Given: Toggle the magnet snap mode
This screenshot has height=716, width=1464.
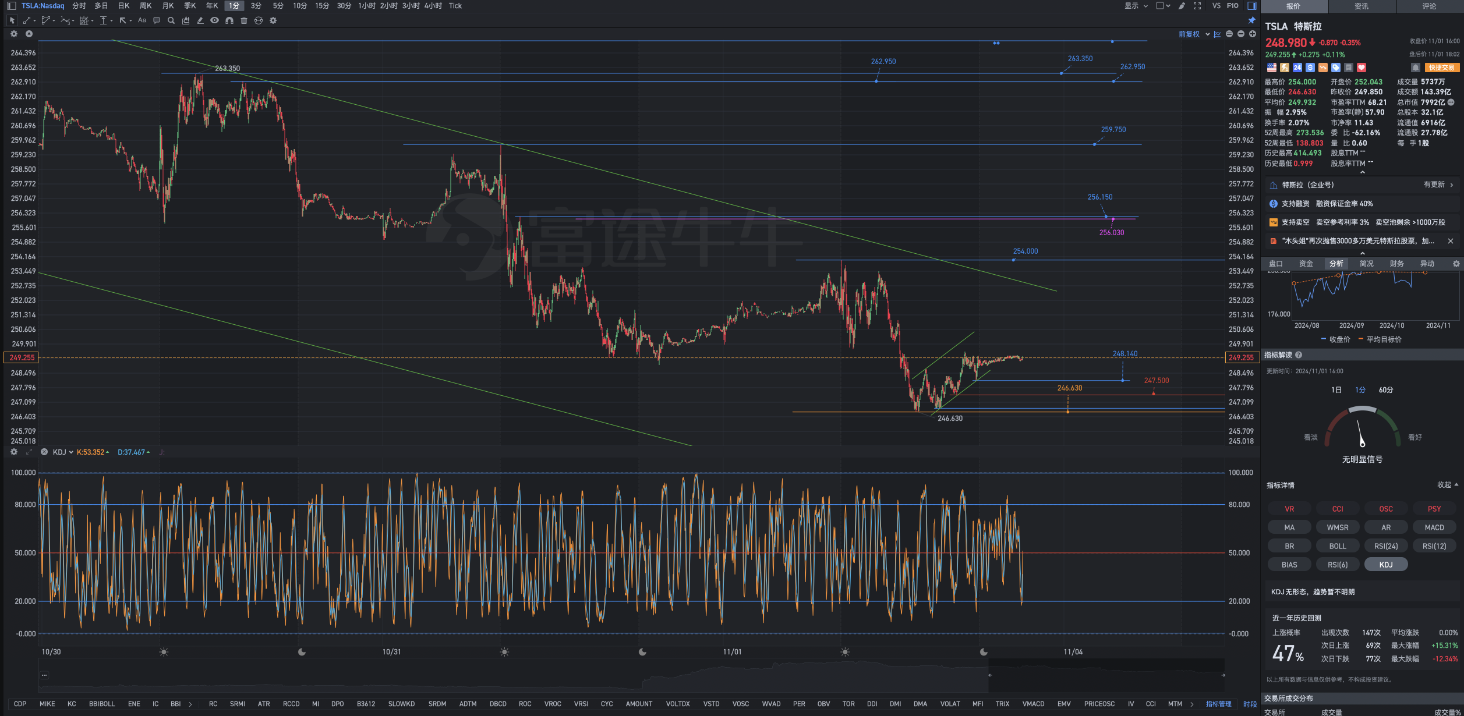Looking at the screenshot, I should click(x=229, y=20).
